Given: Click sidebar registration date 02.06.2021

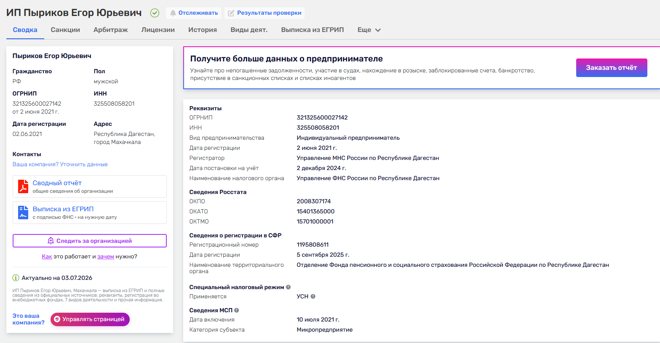Looking at the screenshot, I should (27, 134).
